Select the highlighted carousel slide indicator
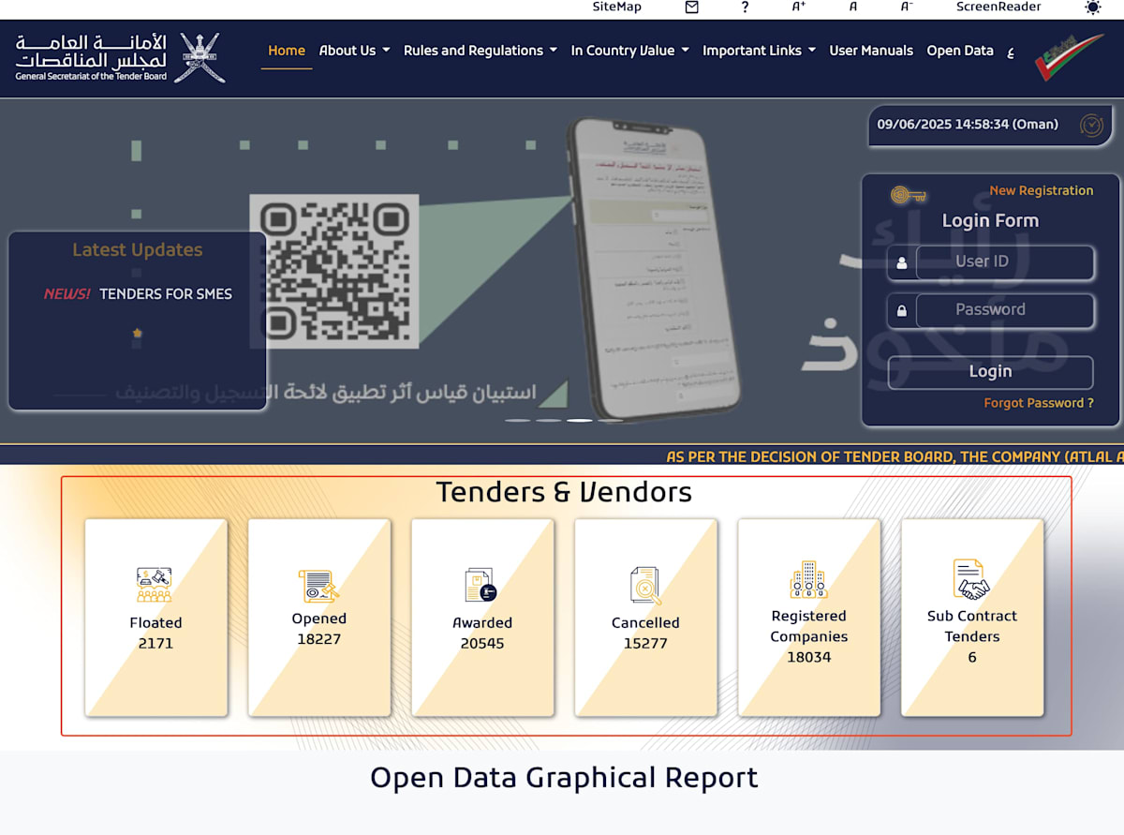 pyautogui.click(x=580, y=421)
